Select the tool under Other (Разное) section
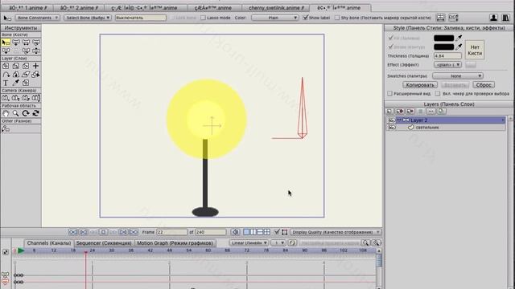 tap(6, 128)
